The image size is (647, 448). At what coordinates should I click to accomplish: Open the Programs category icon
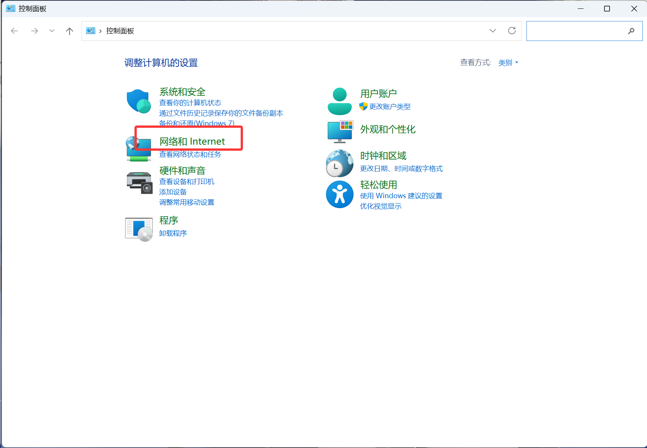[139, 229]
